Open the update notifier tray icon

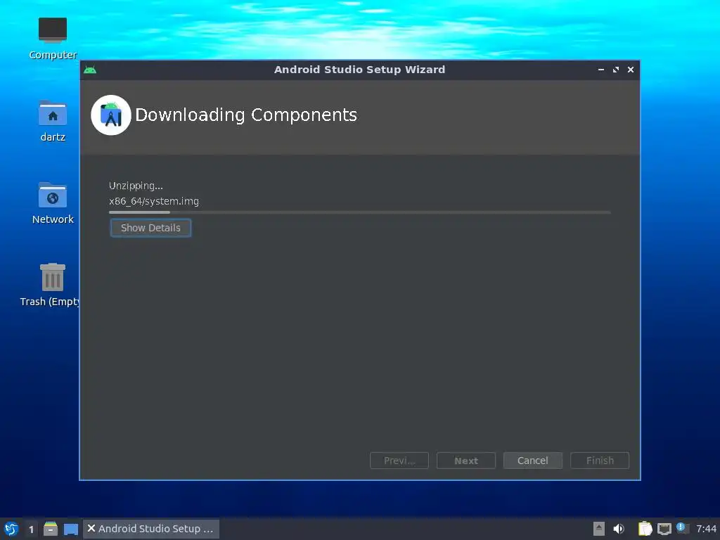[x=682, y=528]
